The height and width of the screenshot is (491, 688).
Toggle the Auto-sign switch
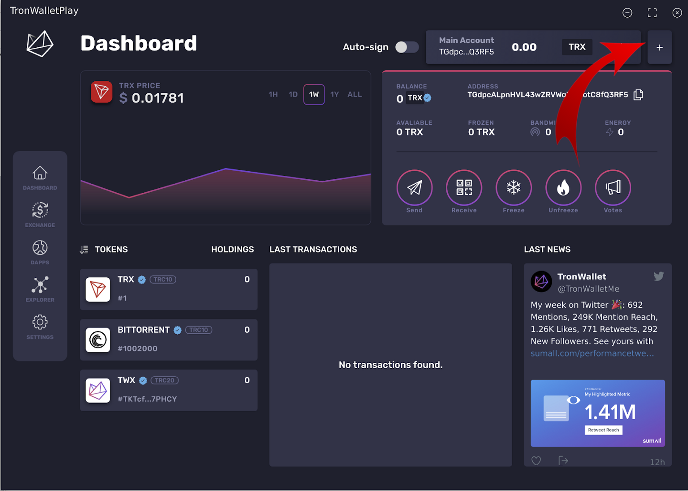(407, 47)
